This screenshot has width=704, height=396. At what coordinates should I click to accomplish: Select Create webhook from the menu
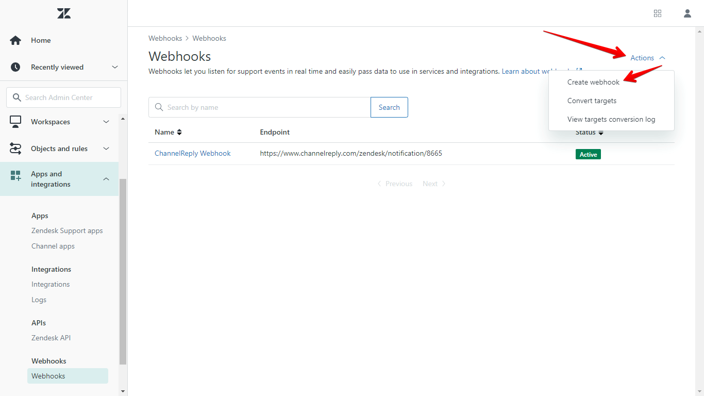593,82
